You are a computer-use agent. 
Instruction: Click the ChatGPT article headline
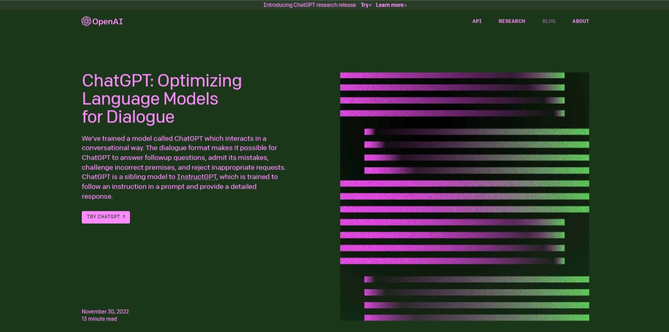(162, 99)
